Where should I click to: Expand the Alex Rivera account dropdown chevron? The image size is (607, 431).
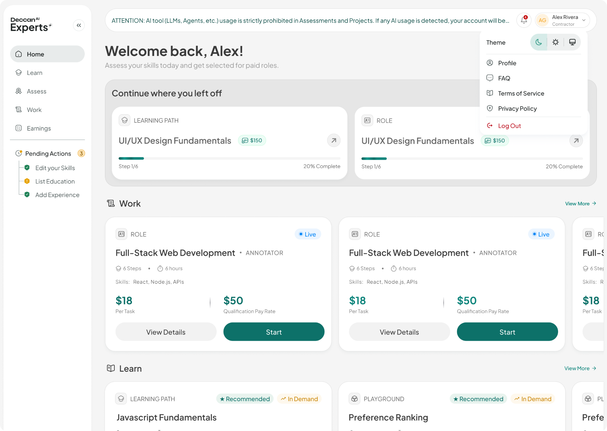584,20
